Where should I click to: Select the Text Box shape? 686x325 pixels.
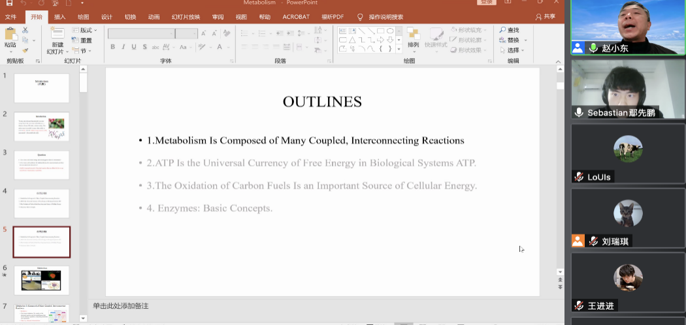(x=342, y=31)
